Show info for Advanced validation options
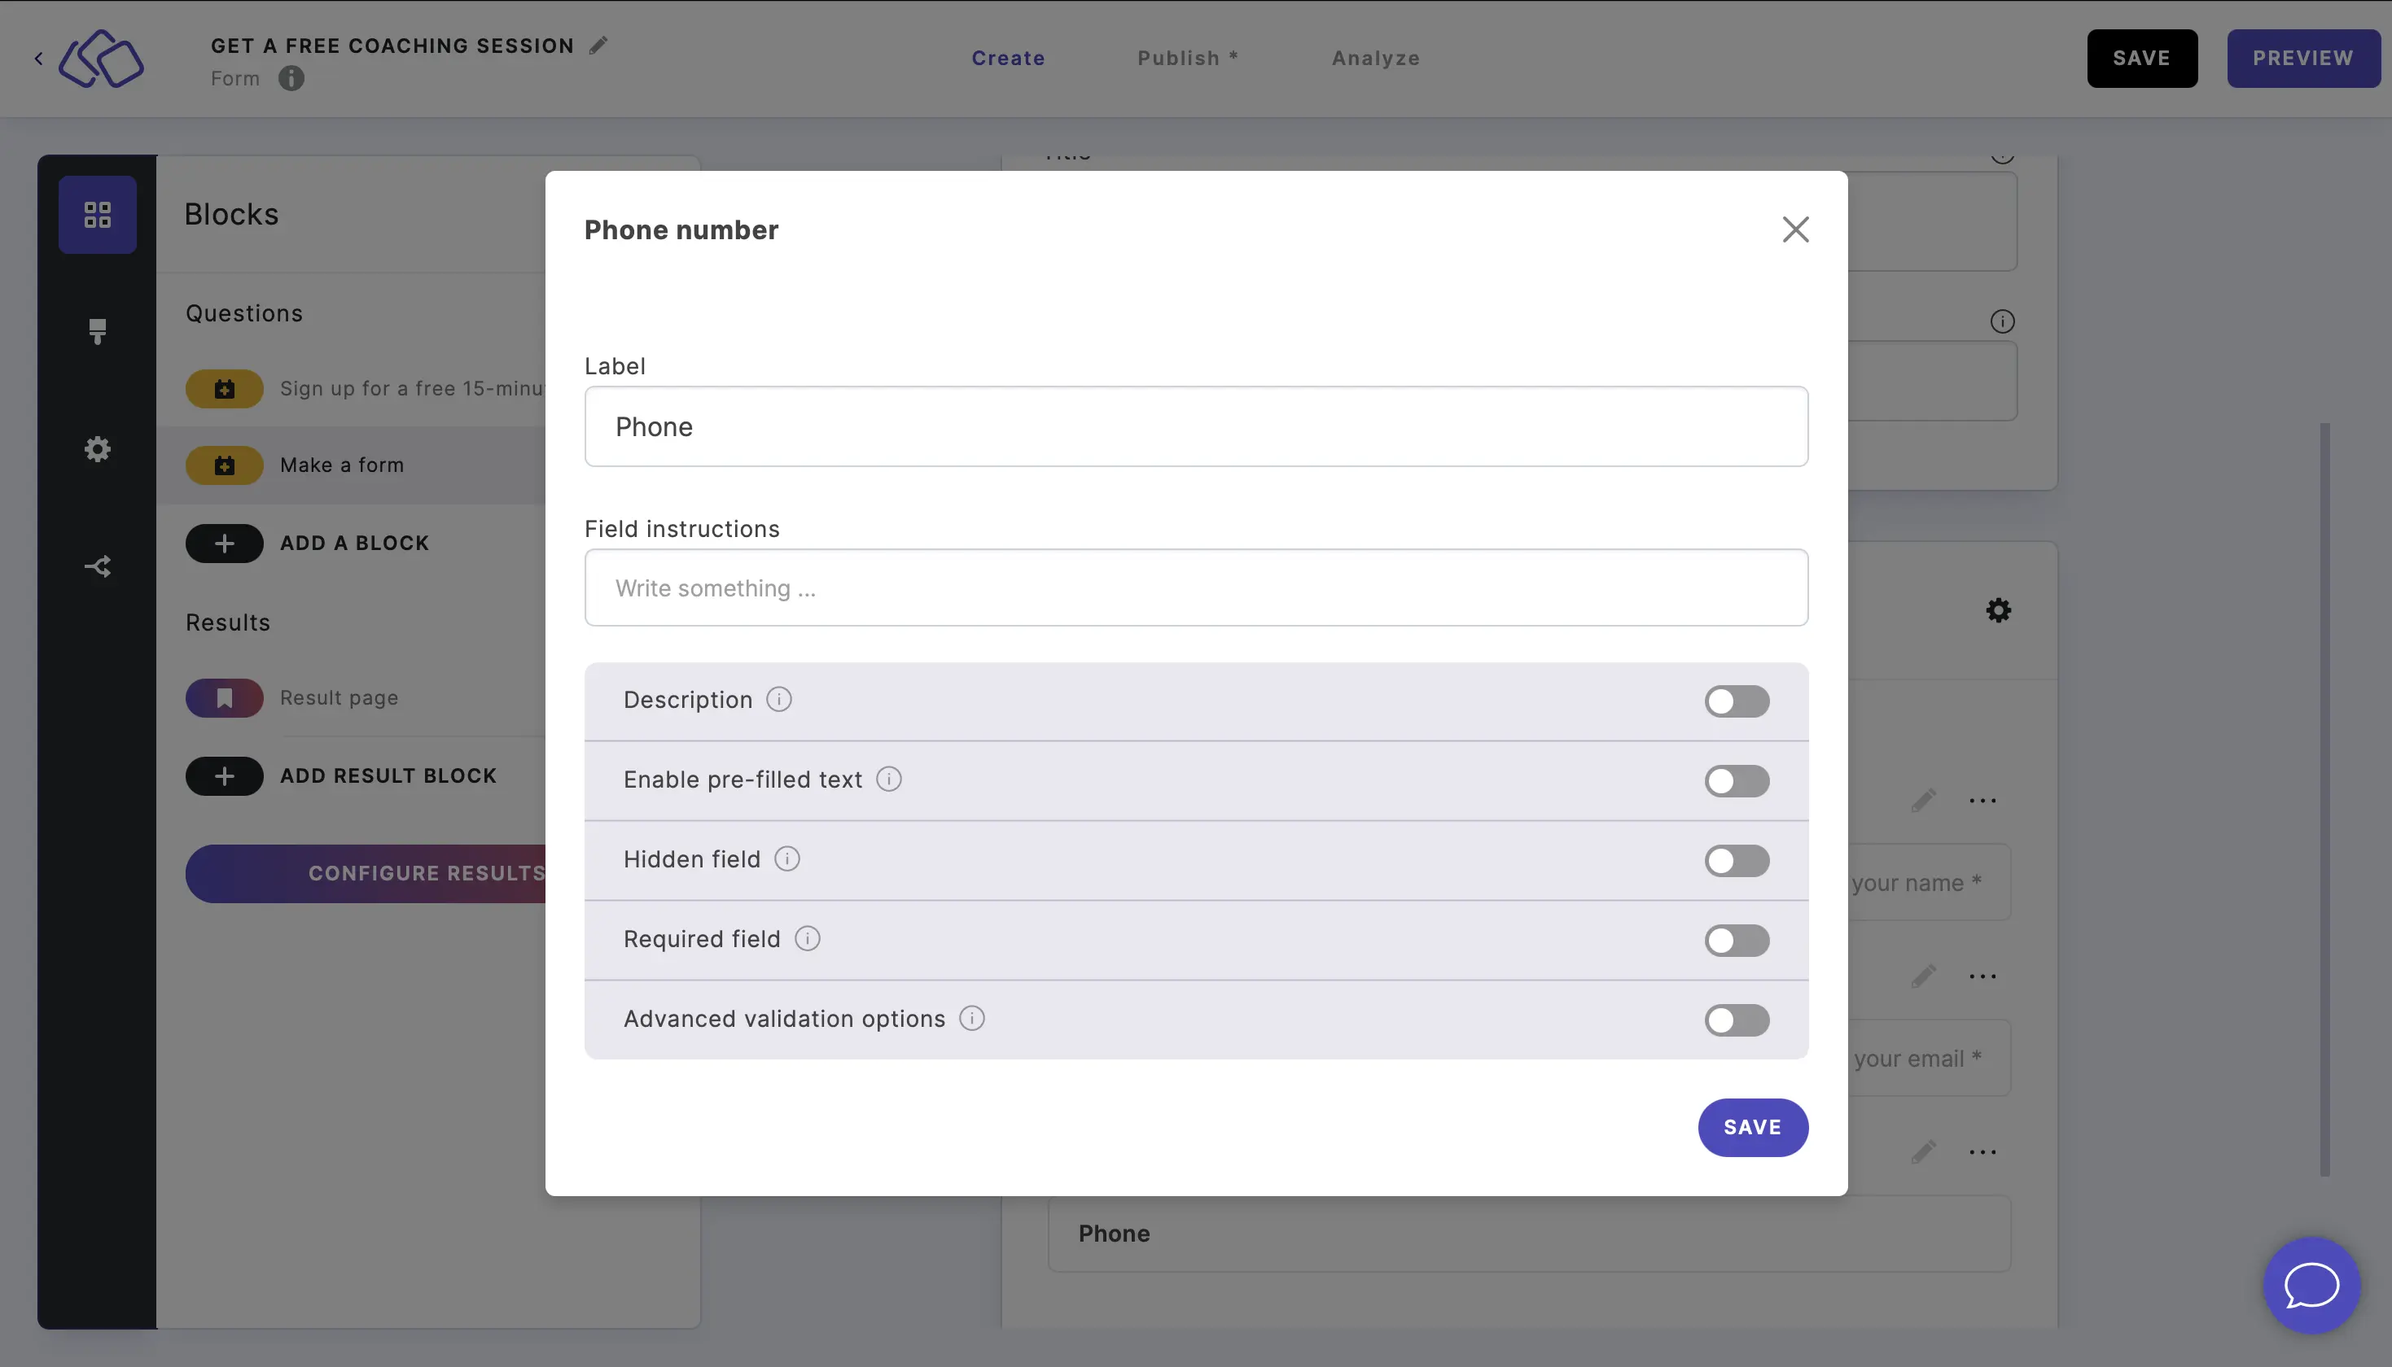Image resolution: width=2392 pixels, height=1367 pixels. 972,1019
